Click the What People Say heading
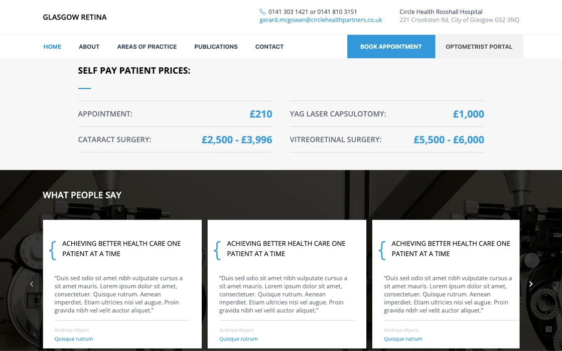The height and width of the screenshot is (351, 562). [82, 195]
